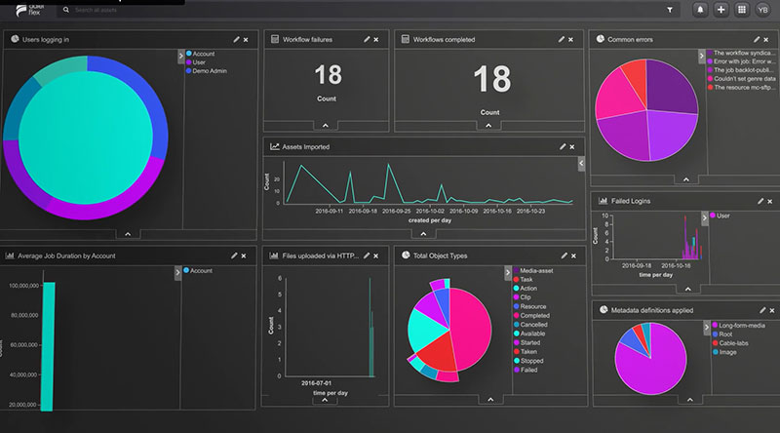Close the Assets Imported widget

pyautogui.click(x=572, y=147)
